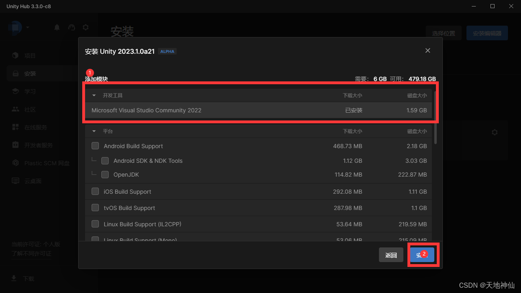Click the installs lock icon
Screen dimensions: 521x293
(x=15, y=74)
